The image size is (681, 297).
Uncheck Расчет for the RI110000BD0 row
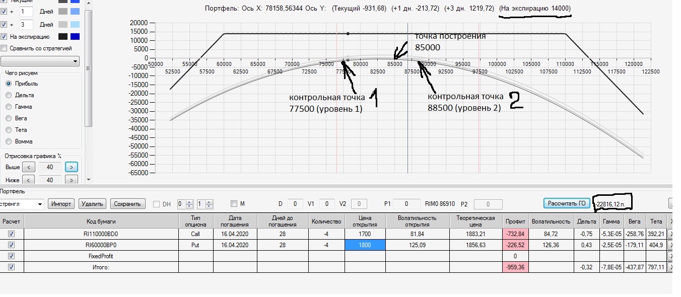(12, 234)
